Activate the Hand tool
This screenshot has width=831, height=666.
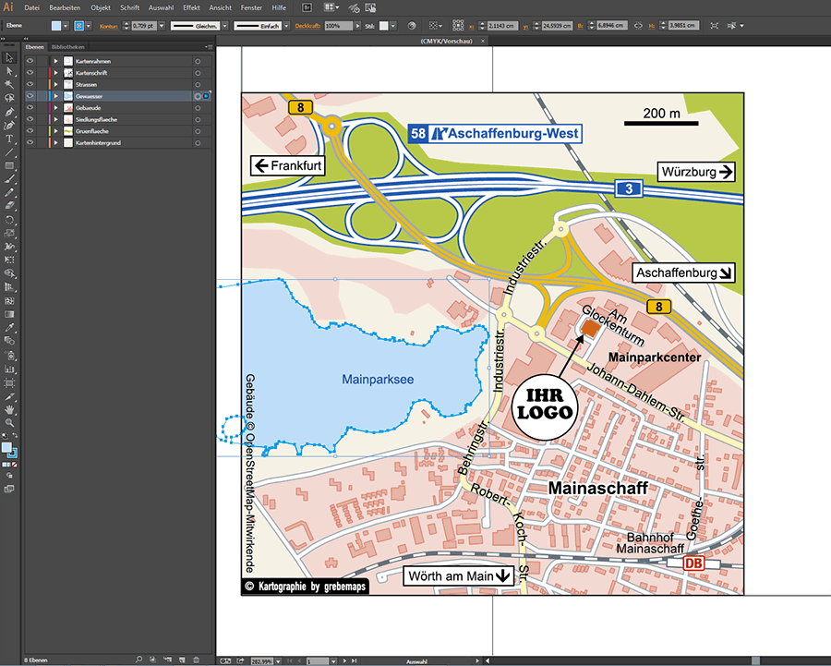[9, 408]
